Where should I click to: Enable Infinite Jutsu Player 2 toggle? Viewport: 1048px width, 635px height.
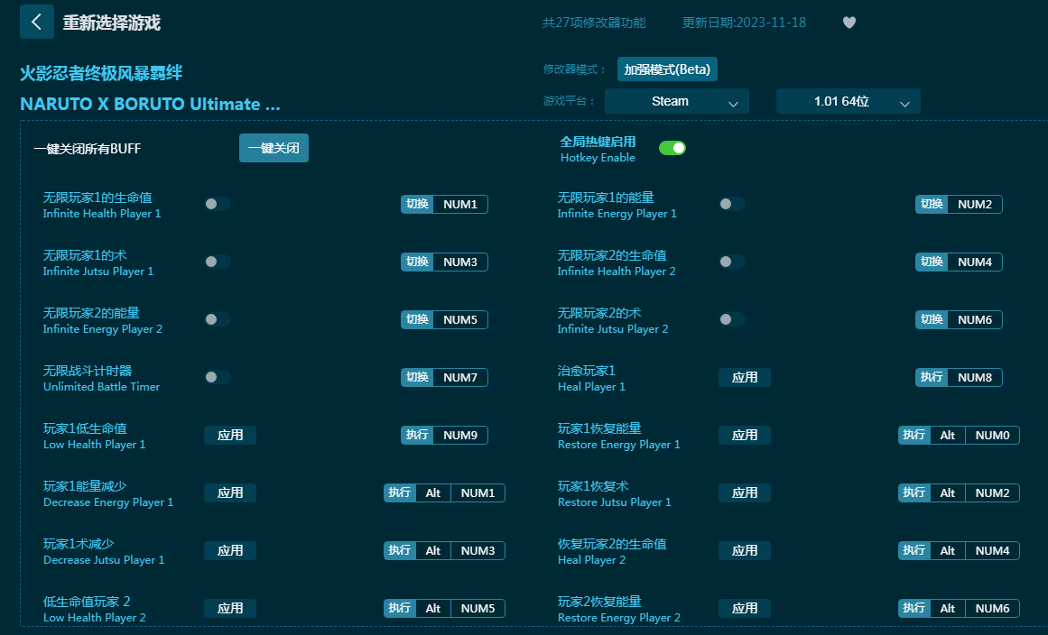coord(731,320)
